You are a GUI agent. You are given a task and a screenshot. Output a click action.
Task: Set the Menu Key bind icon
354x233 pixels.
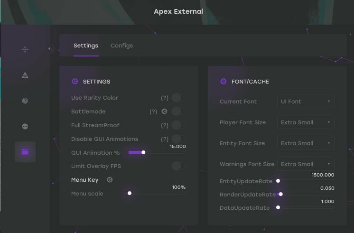(x=110, y=180)
